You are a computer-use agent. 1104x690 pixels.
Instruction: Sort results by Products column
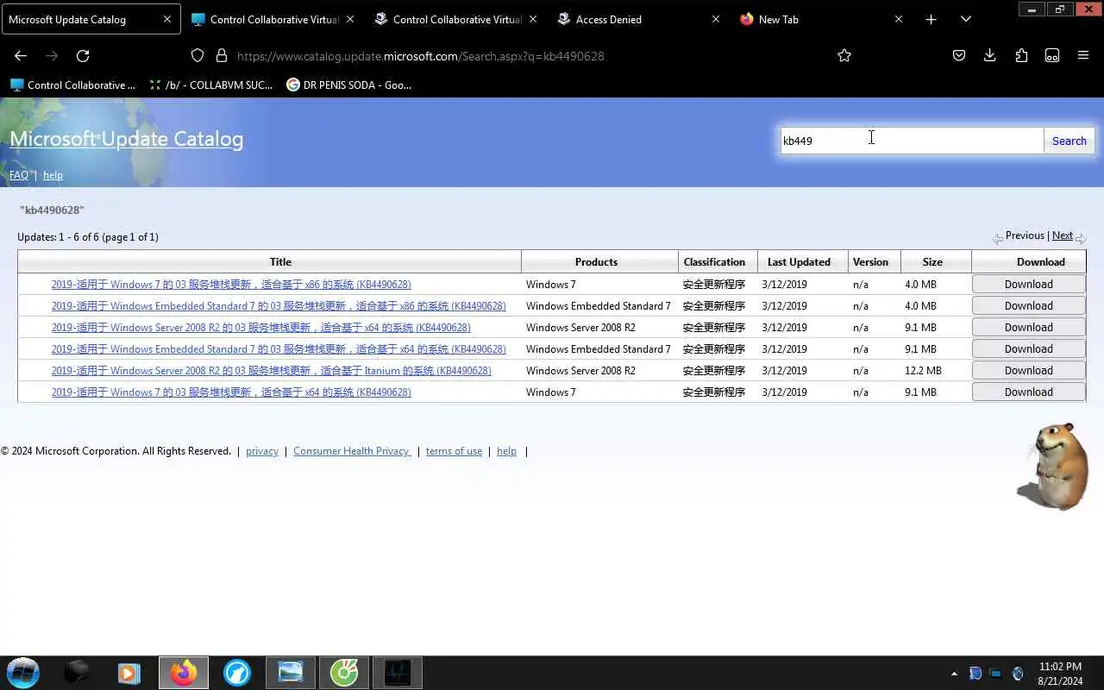point(596,262)
